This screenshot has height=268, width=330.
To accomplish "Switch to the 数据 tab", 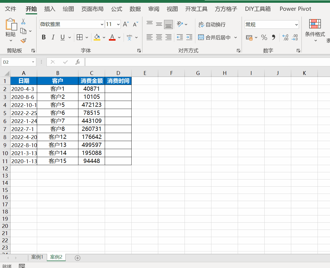I will (x=135, y=9).
